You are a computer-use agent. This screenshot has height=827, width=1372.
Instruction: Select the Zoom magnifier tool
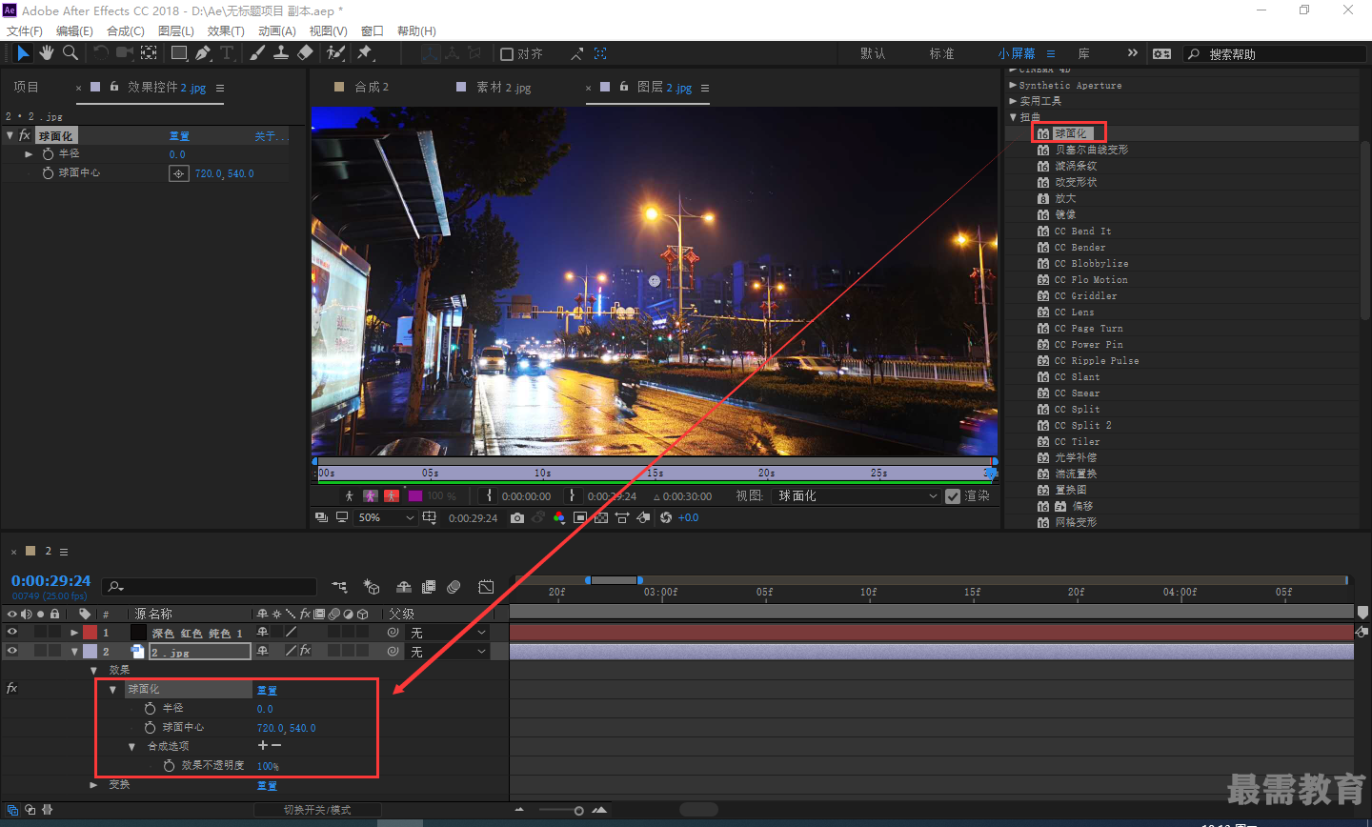pos(70,53)
